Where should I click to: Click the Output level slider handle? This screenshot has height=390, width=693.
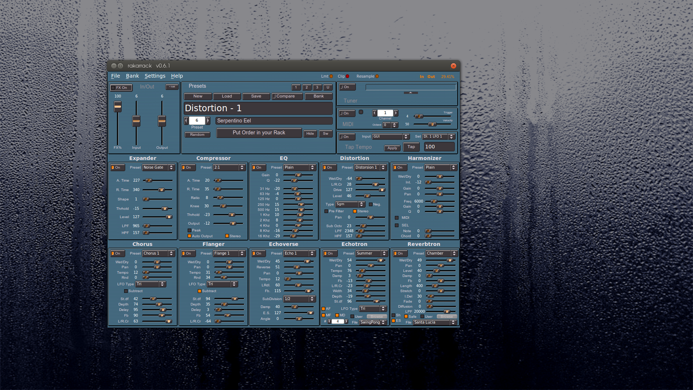162,121
